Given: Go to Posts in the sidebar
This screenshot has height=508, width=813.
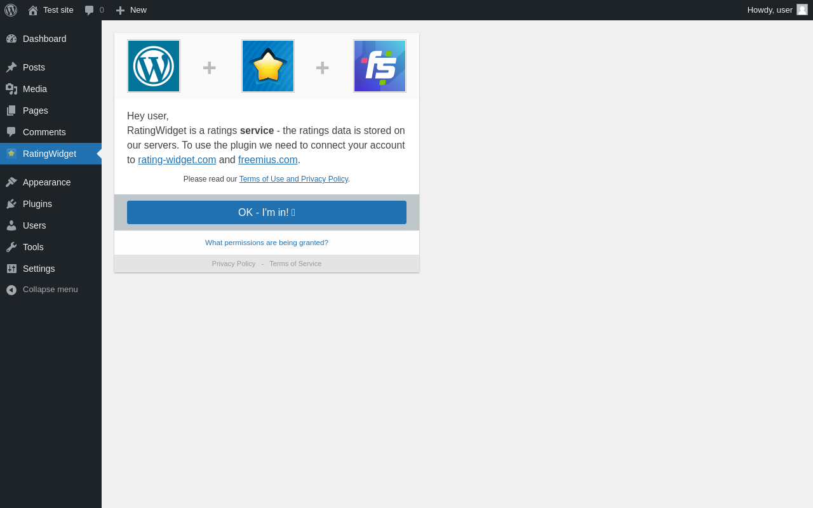Looking at the screenshot, I should click(x=51, y=67).
